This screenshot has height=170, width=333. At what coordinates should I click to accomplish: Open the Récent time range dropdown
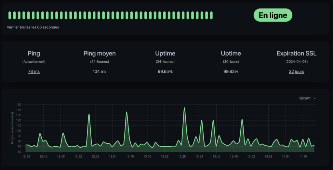point(307,98)
